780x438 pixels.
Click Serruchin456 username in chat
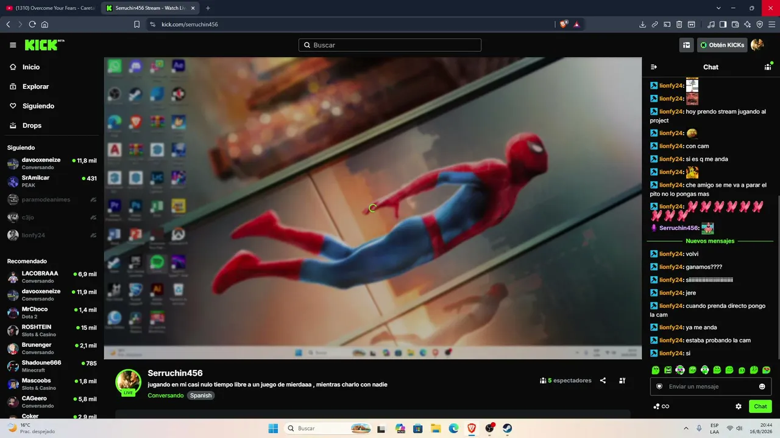679,228
